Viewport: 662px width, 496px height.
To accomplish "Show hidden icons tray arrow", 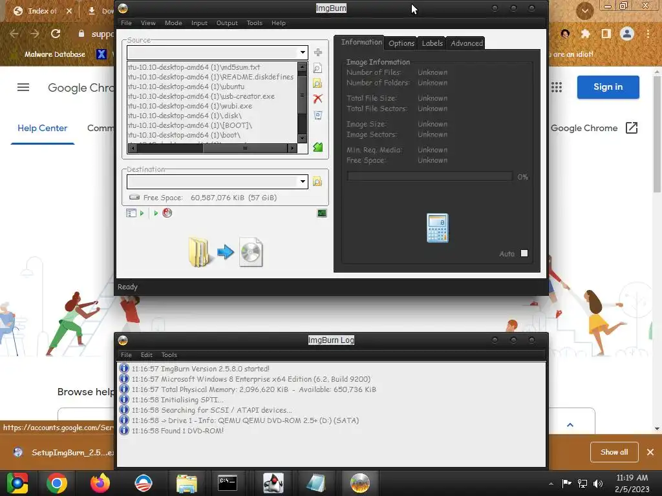I will (x=551, y=484).
